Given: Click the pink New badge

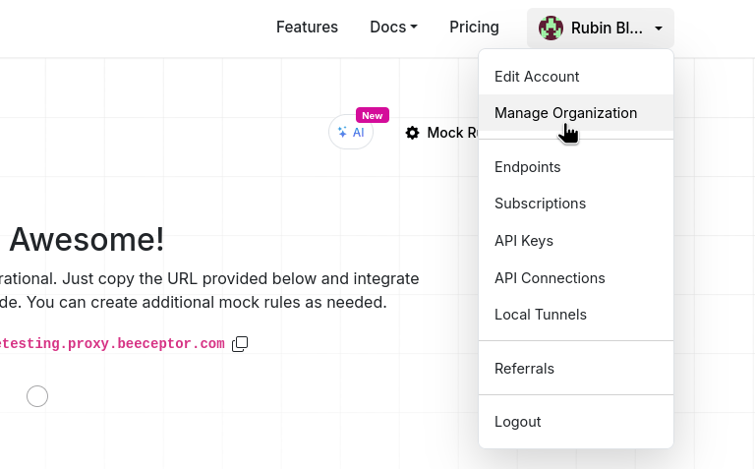Looking at the screenshot, I should (x=373, y=115).
